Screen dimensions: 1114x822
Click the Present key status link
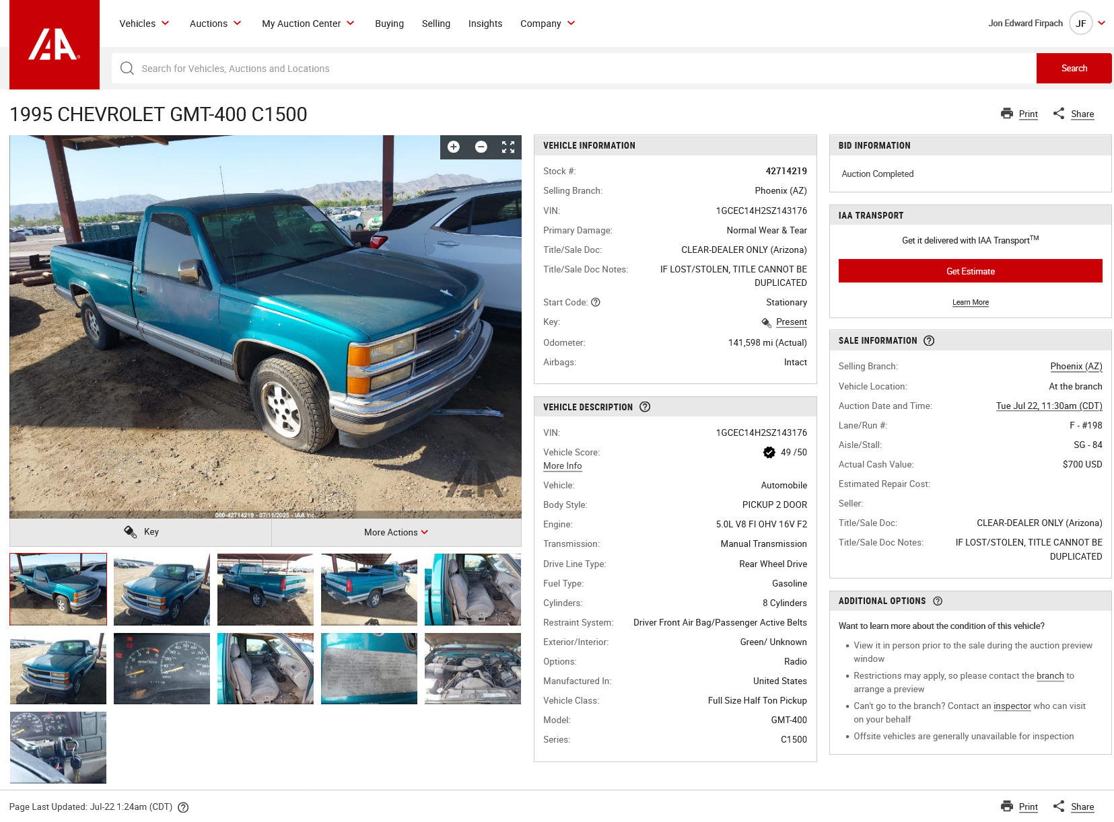[792, 322]
